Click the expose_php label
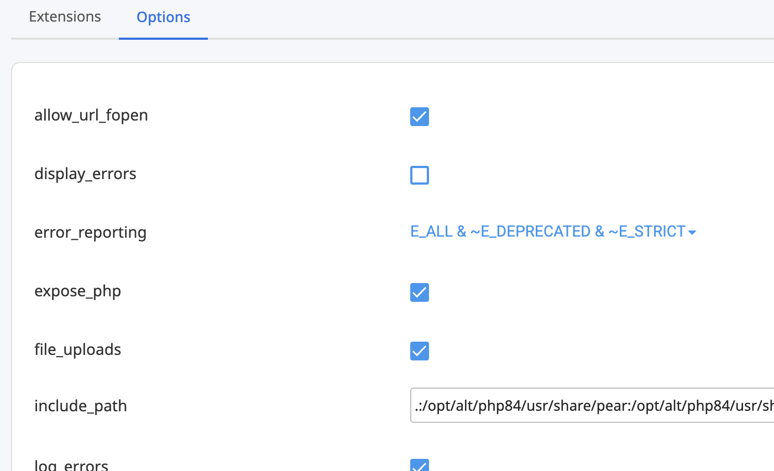Viewport: 774px width, 471px height. pyautogui.click(x=78, y=291)
